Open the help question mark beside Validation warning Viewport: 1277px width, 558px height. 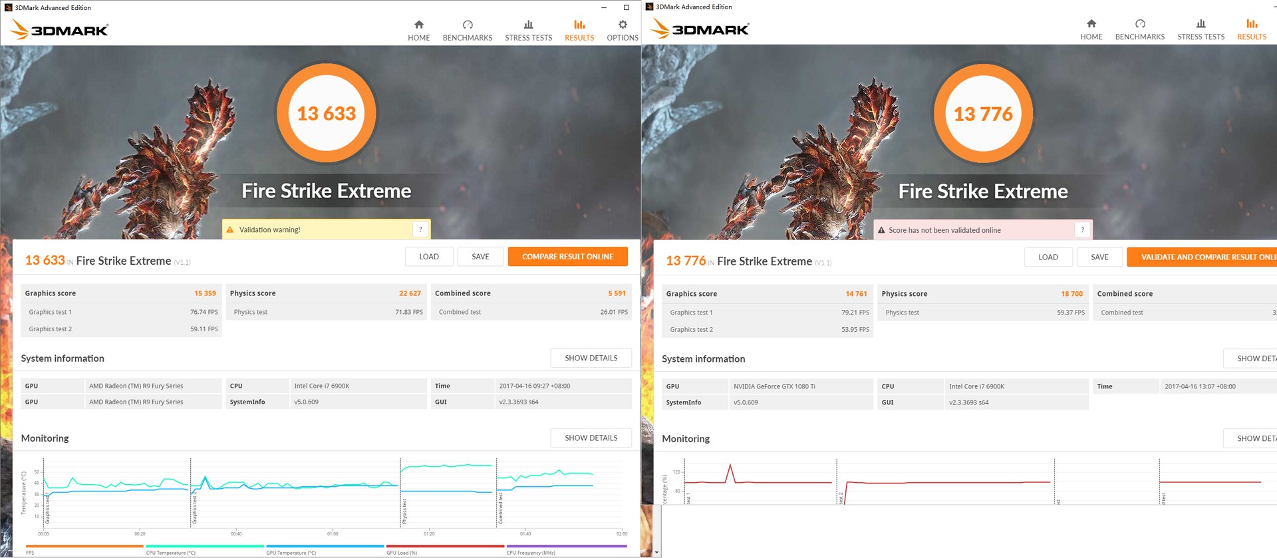420,229
